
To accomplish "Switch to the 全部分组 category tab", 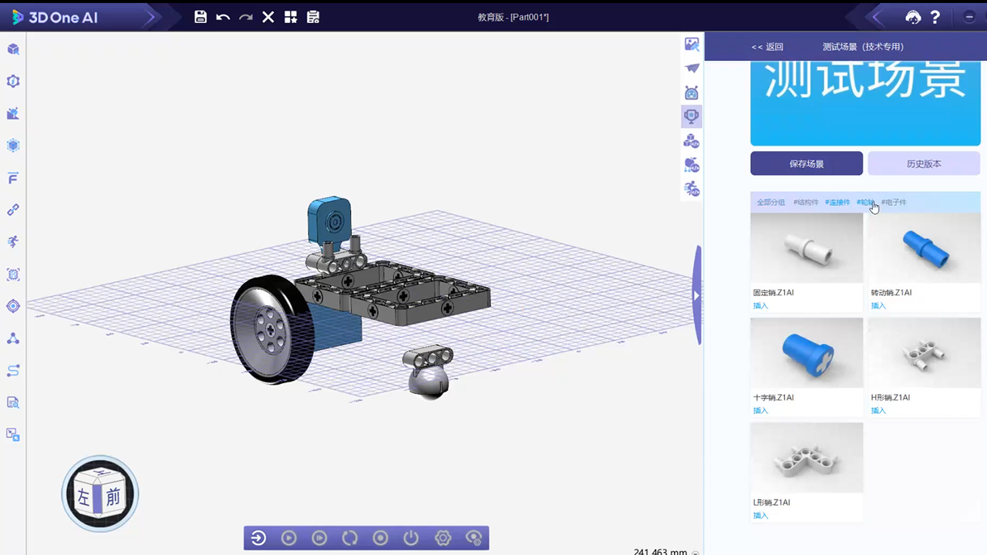I will (x=770, y=202).
